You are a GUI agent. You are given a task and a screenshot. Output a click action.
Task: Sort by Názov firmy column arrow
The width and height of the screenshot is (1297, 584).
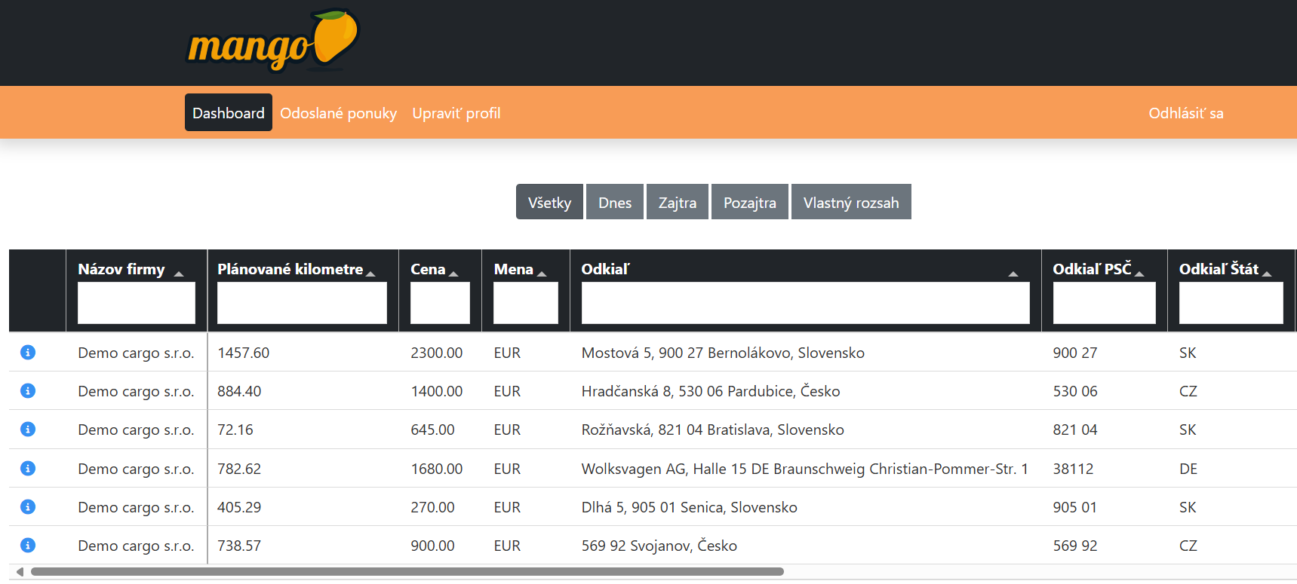[179, 274]
